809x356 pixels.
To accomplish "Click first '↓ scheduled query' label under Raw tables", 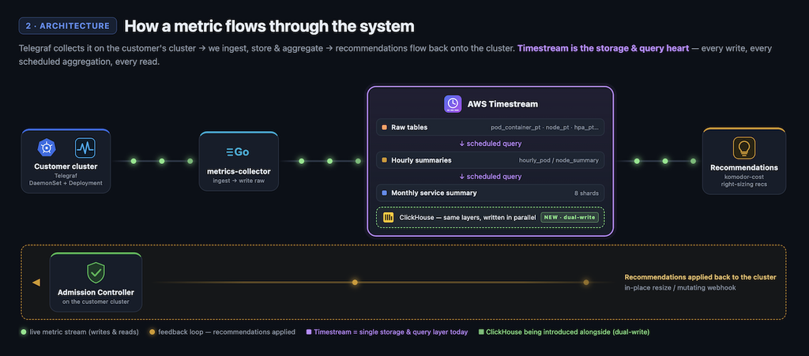I will click(490, 144).
